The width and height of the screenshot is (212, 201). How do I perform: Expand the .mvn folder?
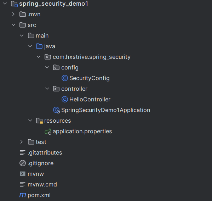click(x=13, y=14)
